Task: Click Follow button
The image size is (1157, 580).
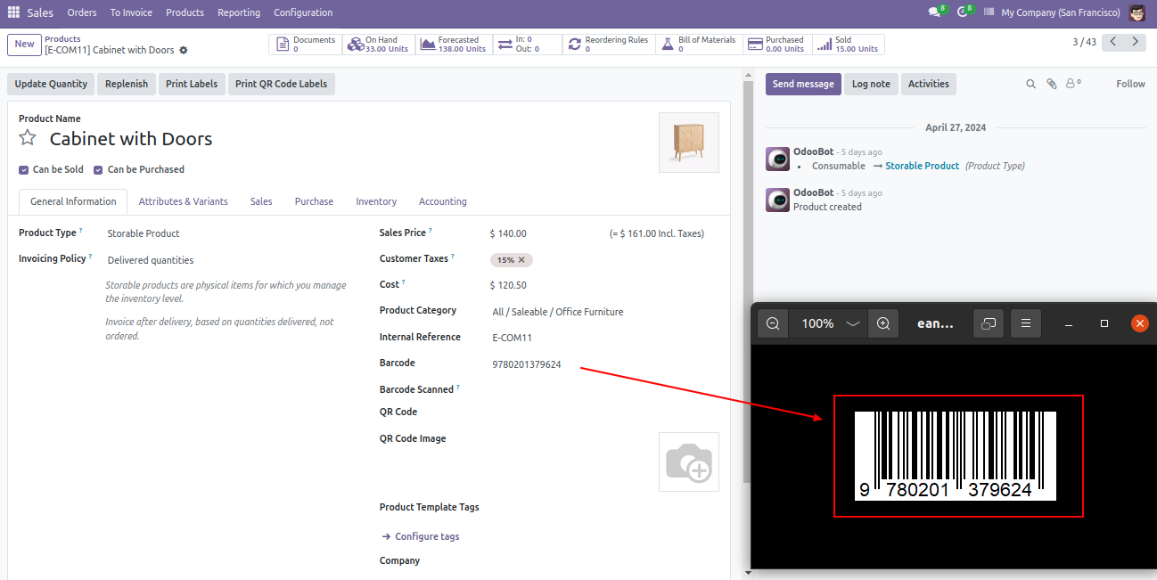Action: (1130, 84)
